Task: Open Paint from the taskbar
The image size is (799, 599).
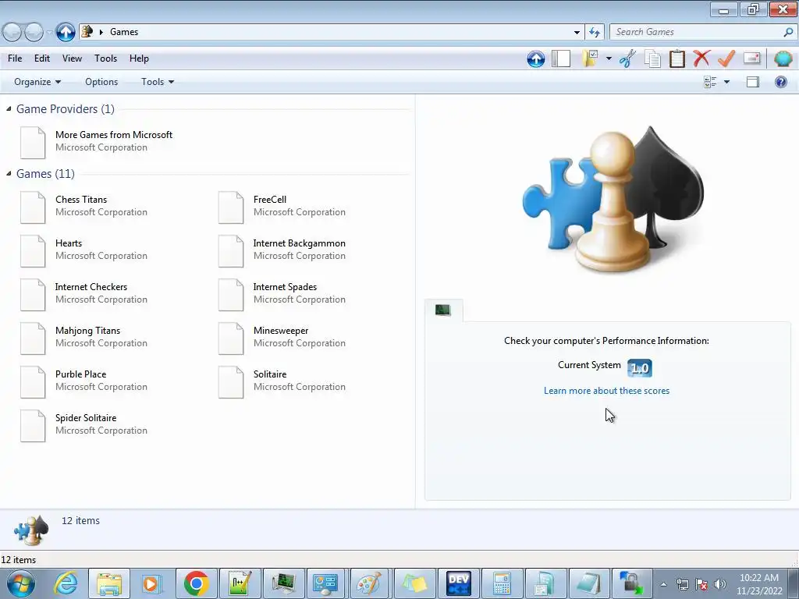Action: tap(369, 583)
